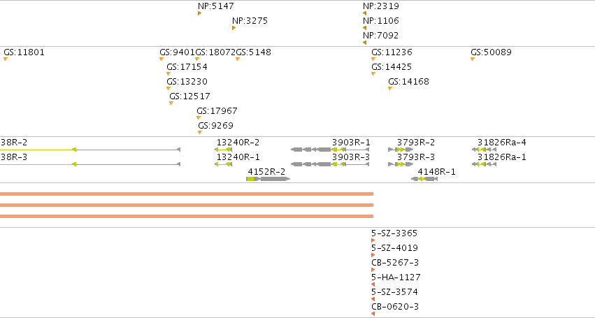Select the 38R-2 transcript label

point(14,143)
